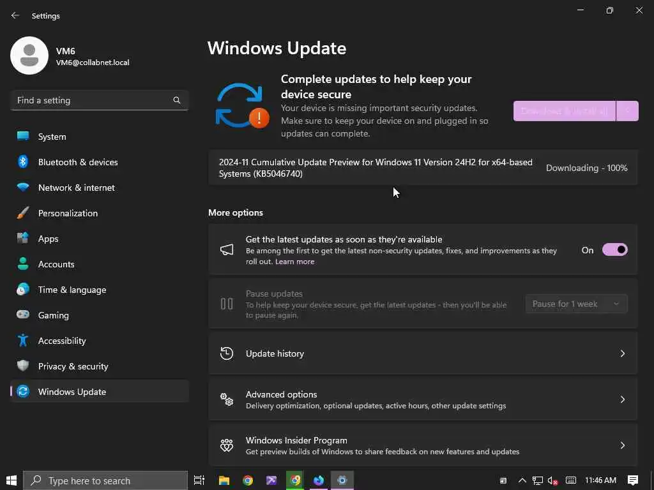The height and width of the screenshot is (490, 654).
Task: Open System settings
Action: [x=99, y=137]
